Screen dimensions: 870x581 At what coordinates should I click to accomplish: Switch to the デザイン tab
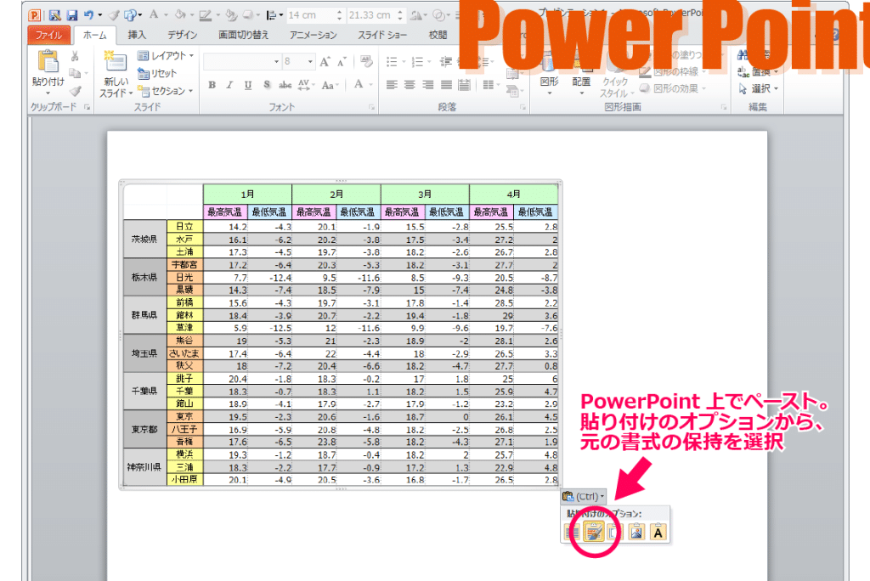click(x=182, y=35)
